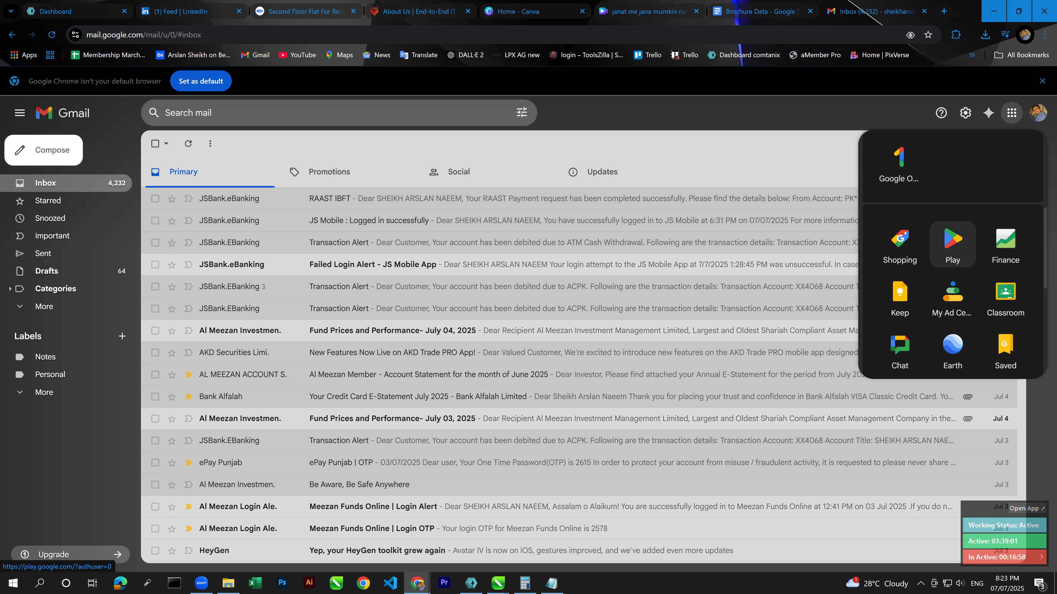Click the Chrome address bar URL

pos(144,35)
